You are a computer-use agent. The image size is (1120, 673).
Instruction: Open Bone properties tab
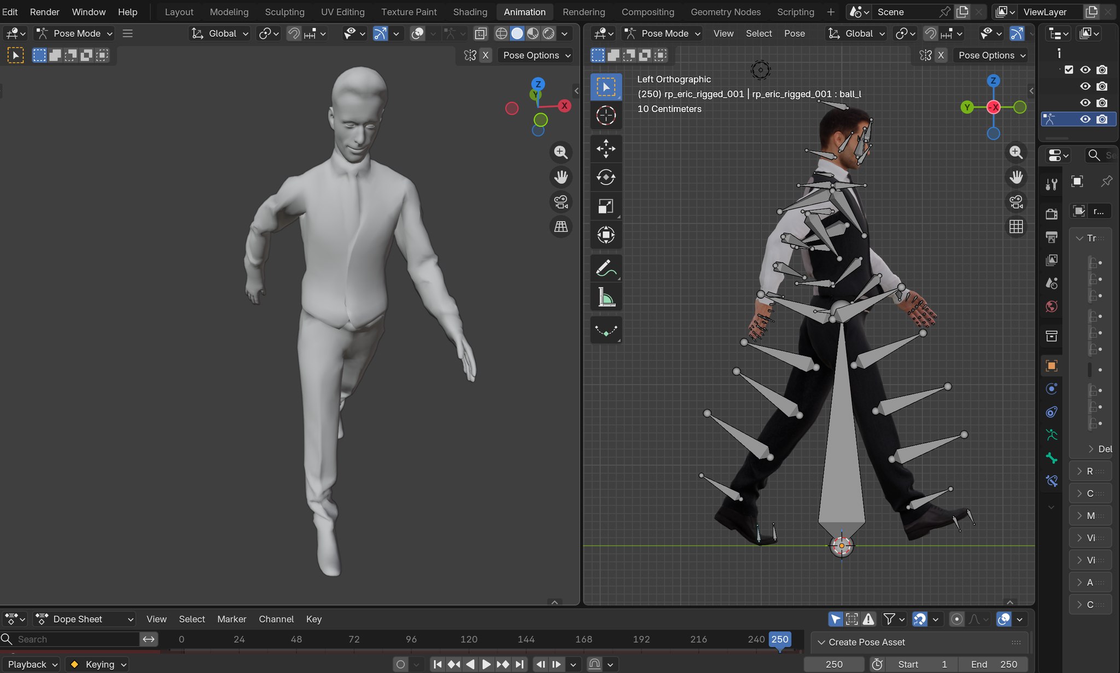pos(1051,458)
